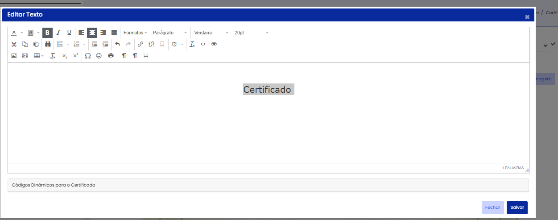Open the insert table menu

click(39, 56)
